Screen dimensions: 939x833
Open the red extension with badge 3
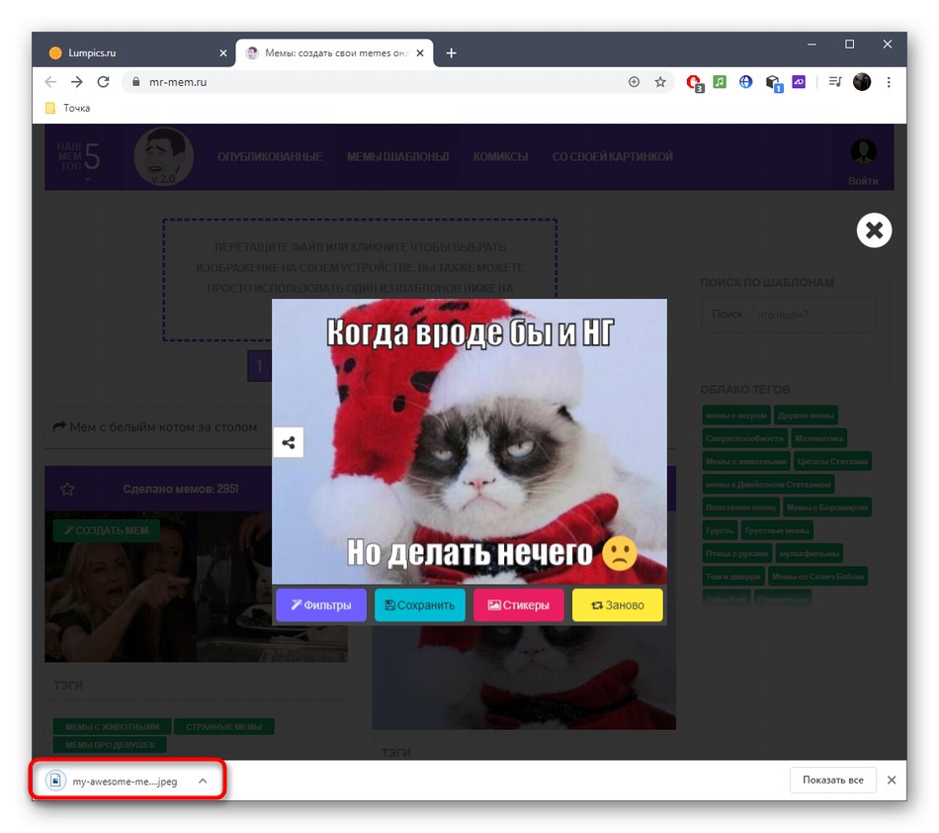coord(694,83)
